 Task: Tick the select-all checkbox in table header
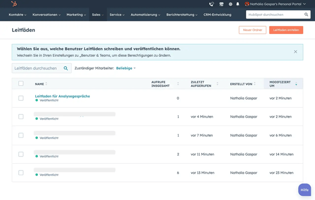pyautogui.click(x=21, y=83)
